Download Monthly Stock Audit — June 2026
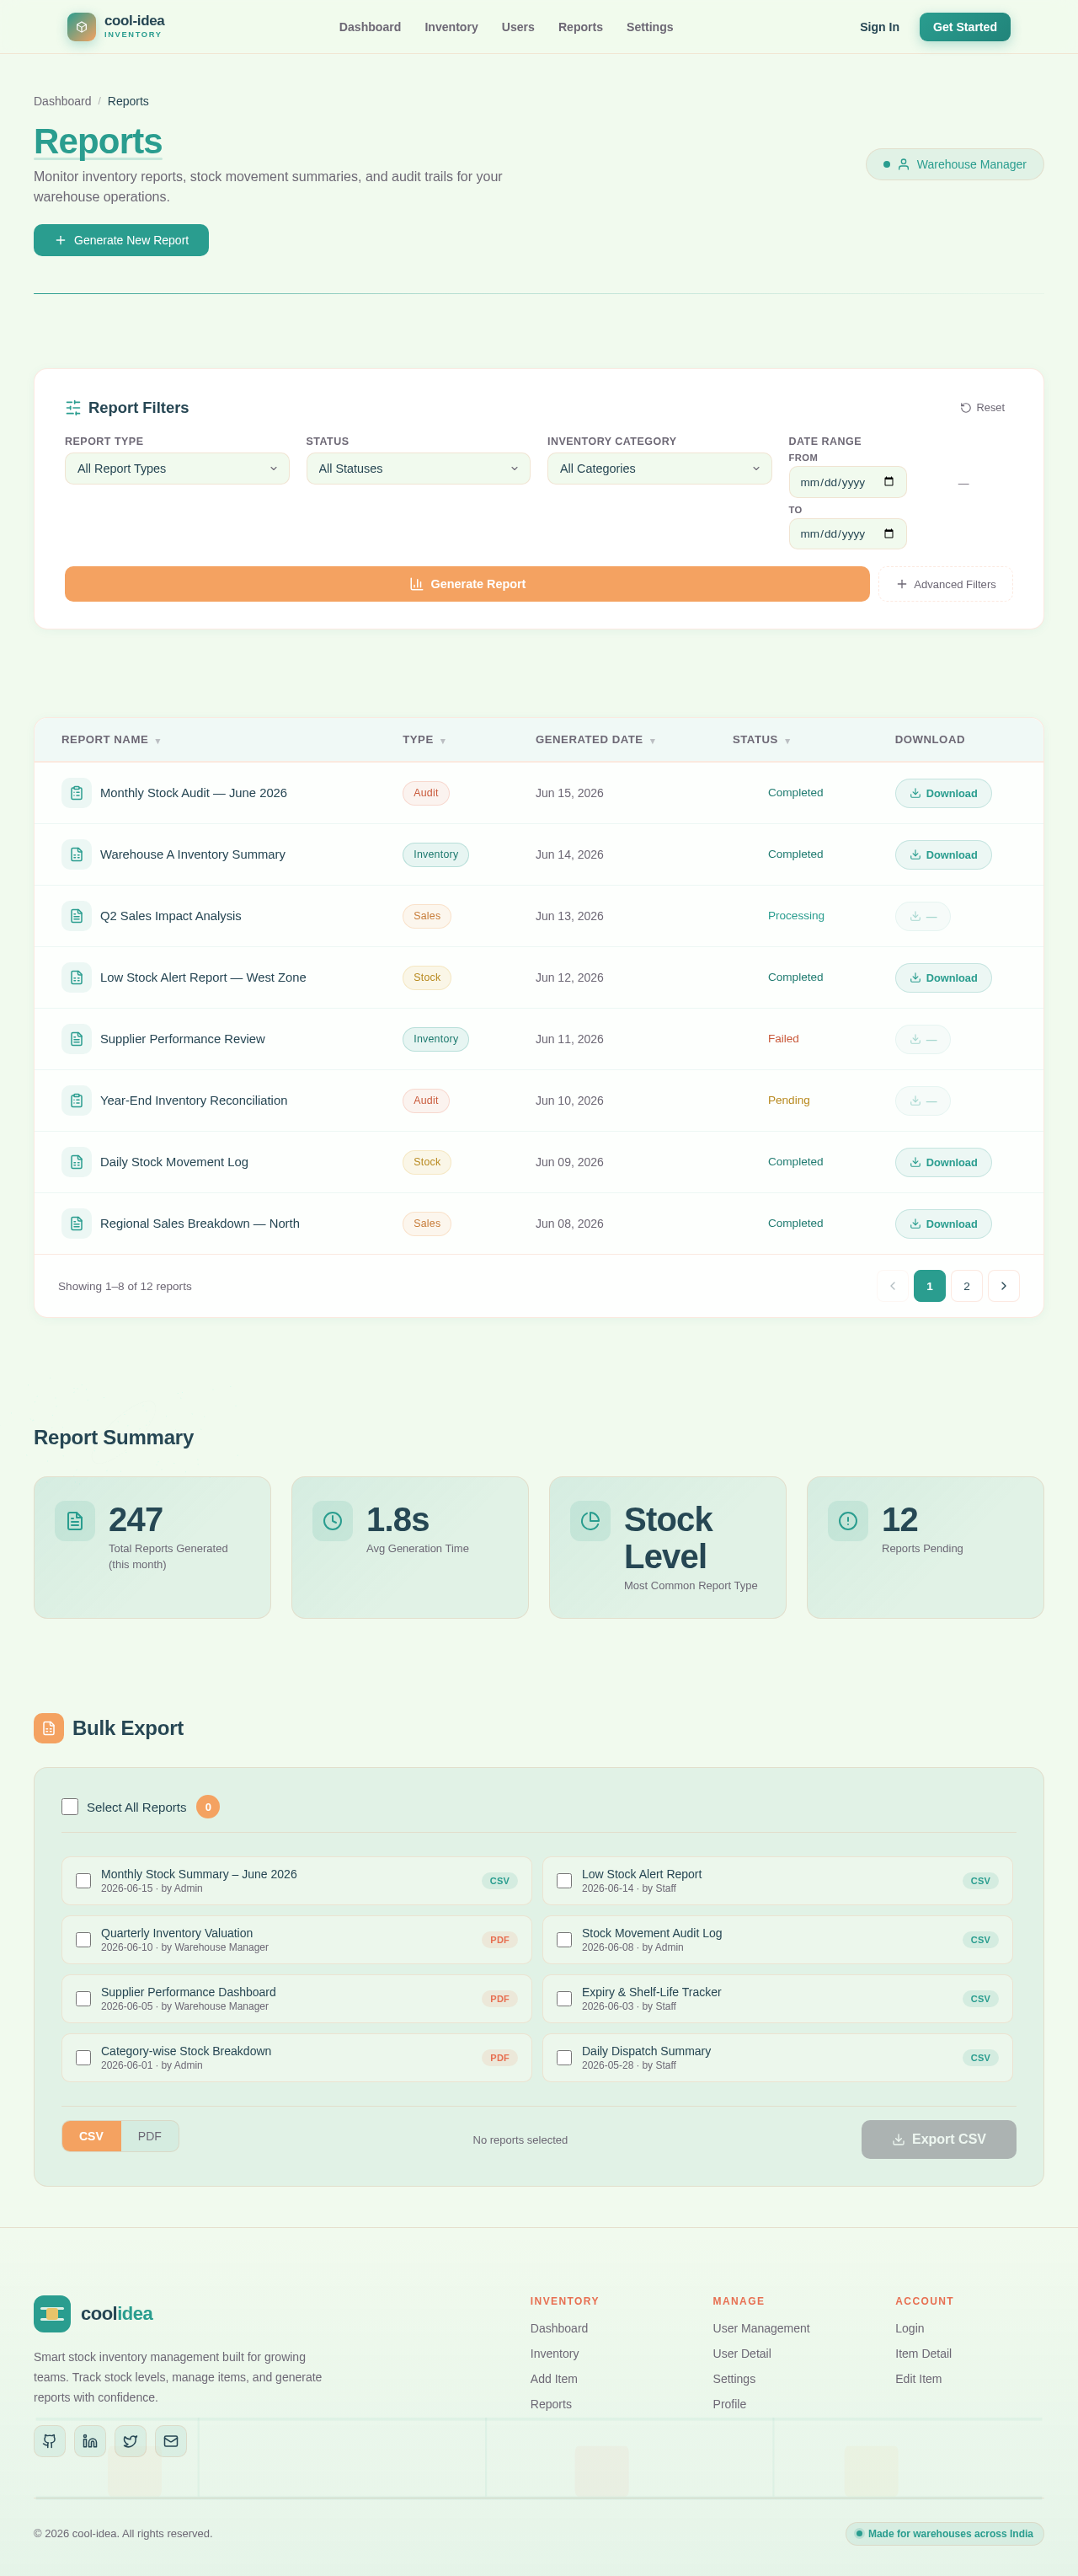Screen dimensions: 1078x2576 [943, 793]
